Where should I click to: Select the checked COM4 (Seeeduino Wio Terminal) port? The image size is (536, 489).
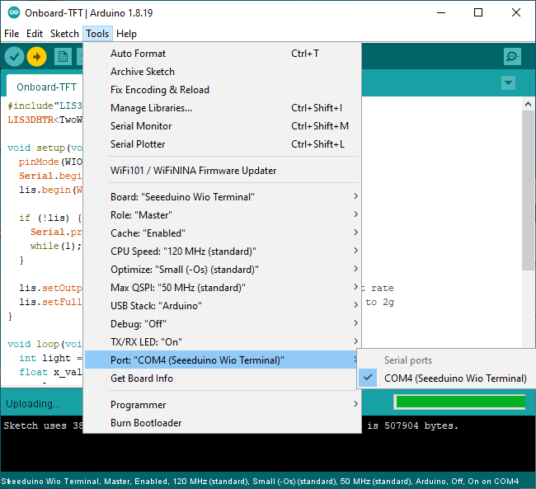click(x=446, y=379)
